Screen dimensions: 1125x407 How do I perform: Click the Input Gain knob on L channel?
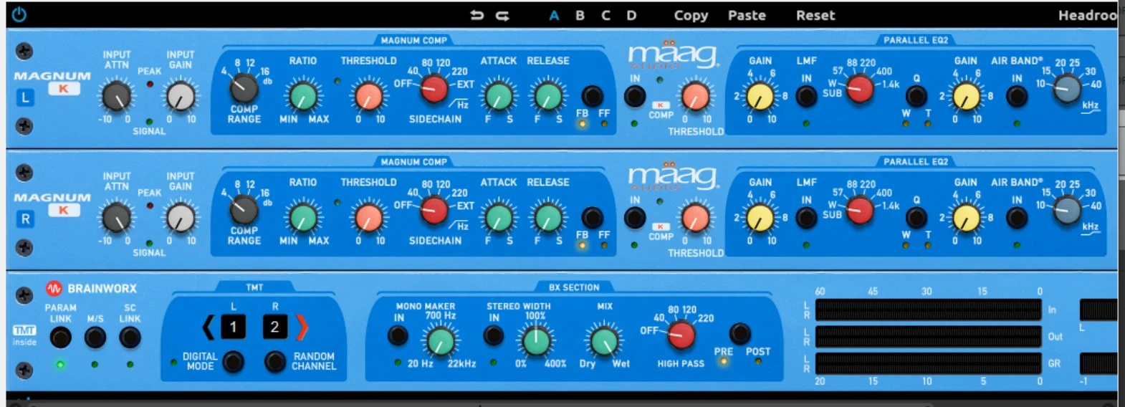[x=181, y=96]
